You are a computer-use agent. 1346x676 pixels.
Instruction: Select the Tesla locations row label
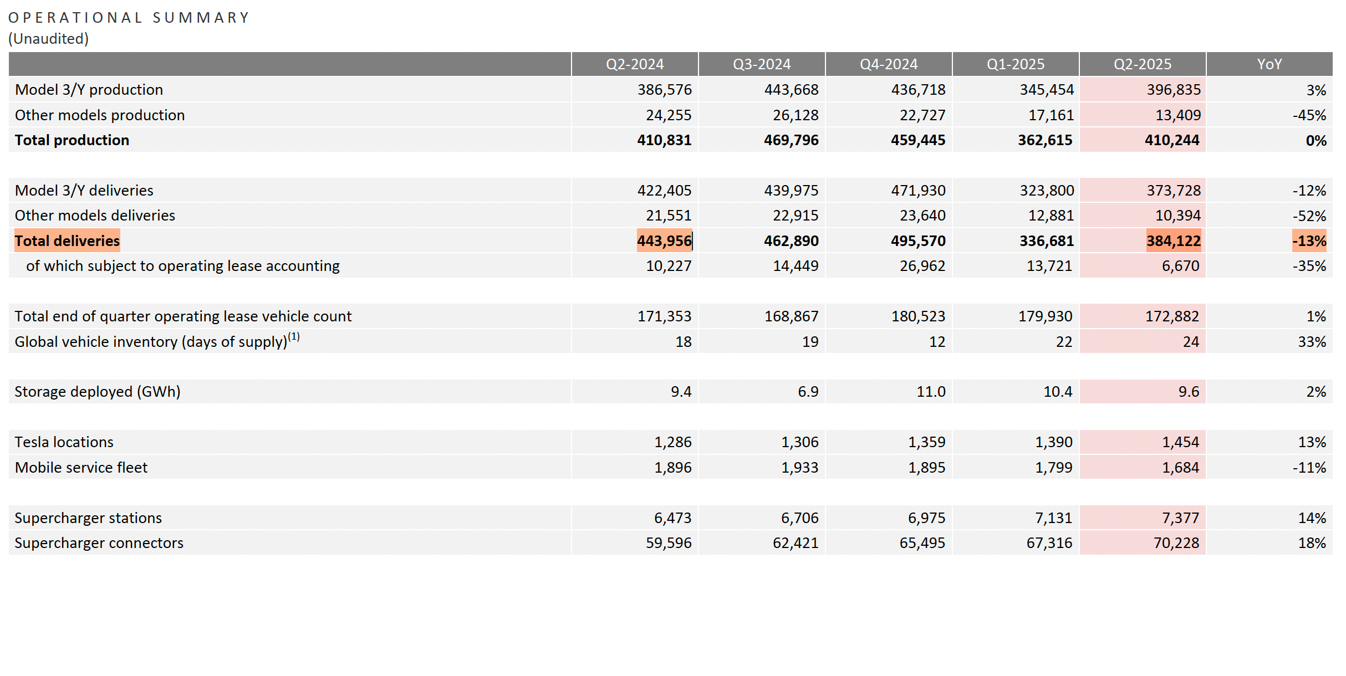64,442
